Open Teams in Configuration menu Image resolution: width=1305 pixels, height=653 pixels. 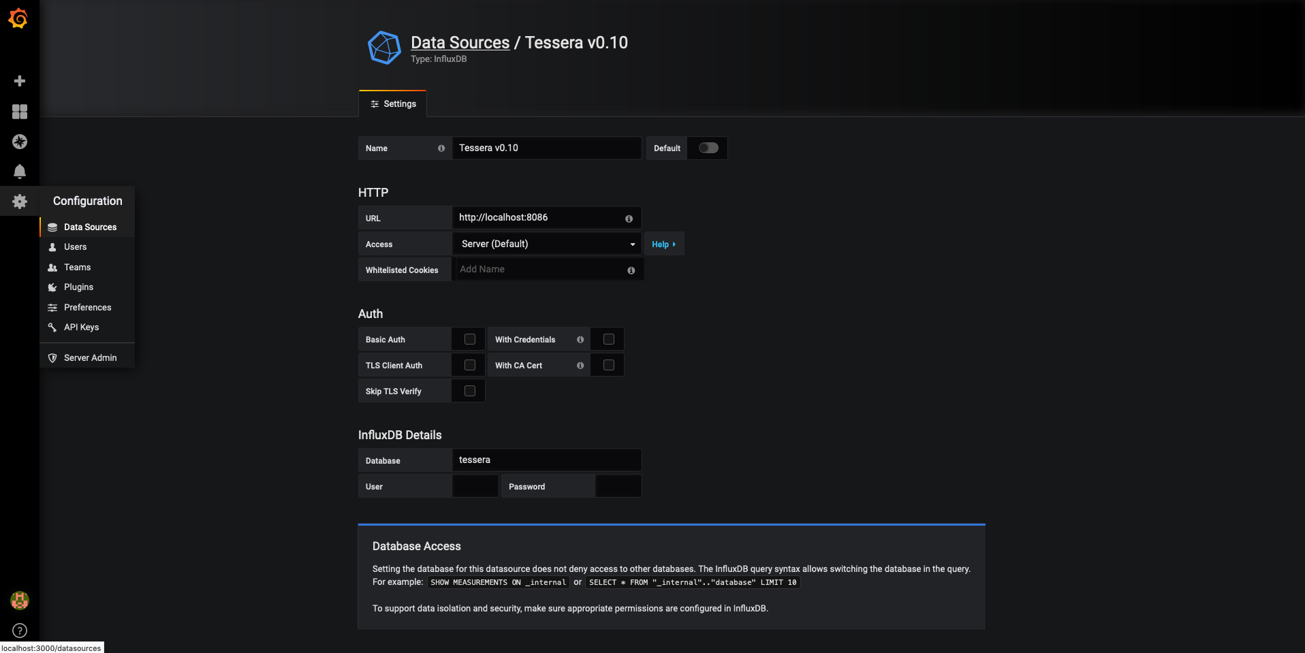(x=87, y=268)
